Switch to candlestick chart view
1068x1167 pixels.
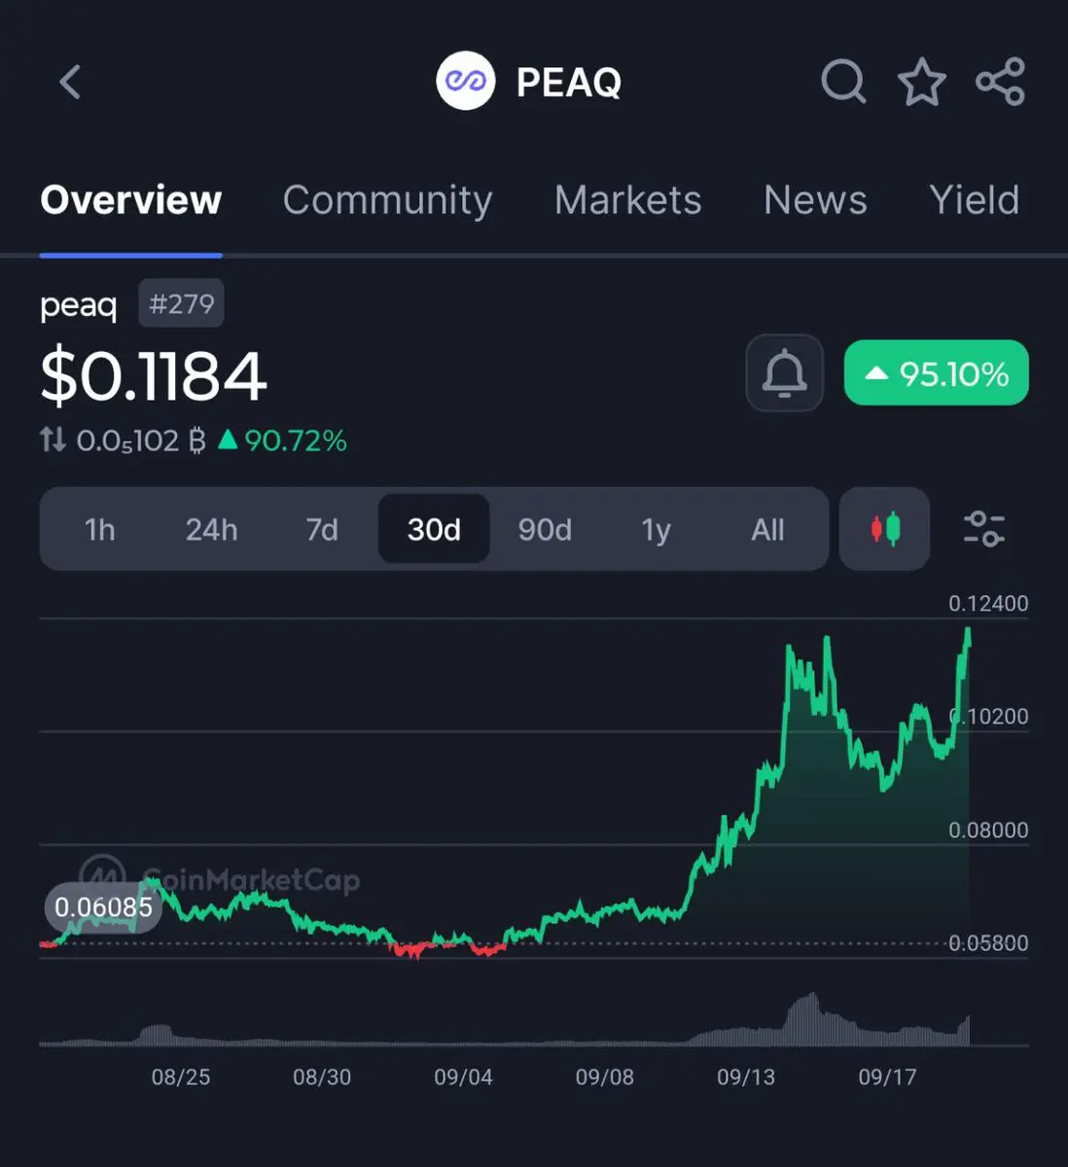(x=885, y=529)
